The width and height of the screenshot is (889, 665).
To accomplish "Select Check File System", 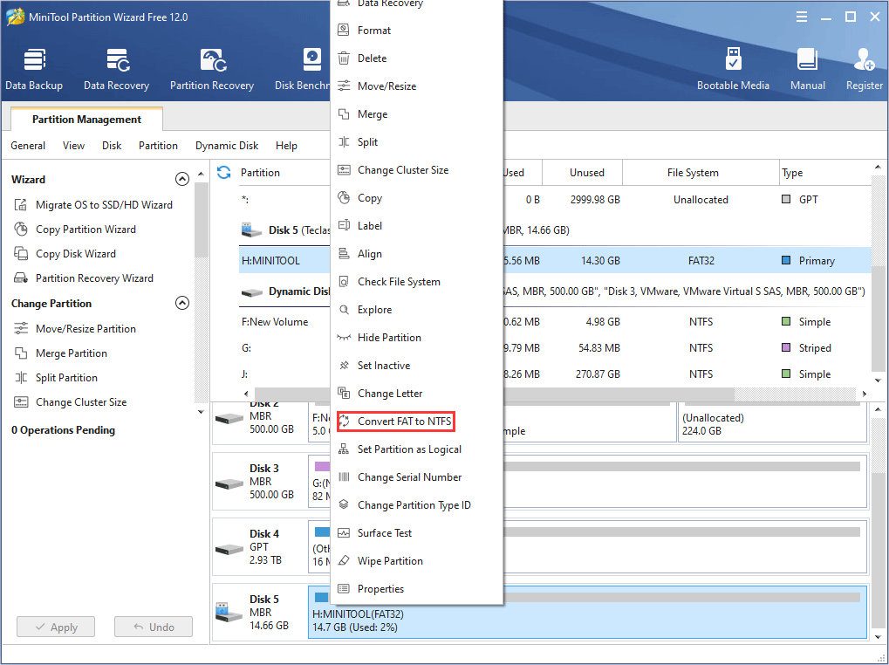I will pos(417,281).
